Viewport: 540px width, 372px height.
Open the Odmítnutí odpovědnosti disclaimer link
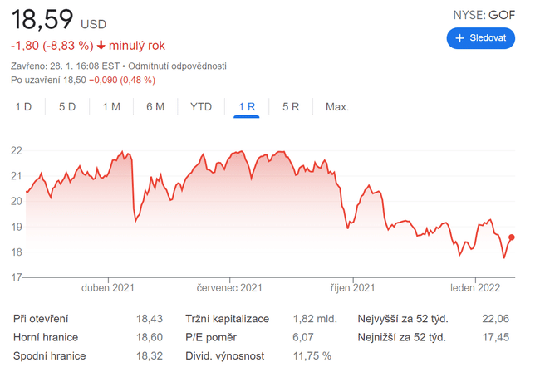(x=178, y=66)
